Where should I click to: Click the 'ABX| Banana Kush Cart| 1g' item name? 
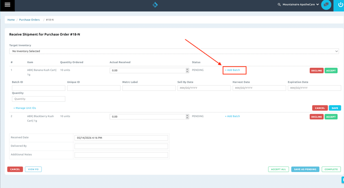(42, 72)
